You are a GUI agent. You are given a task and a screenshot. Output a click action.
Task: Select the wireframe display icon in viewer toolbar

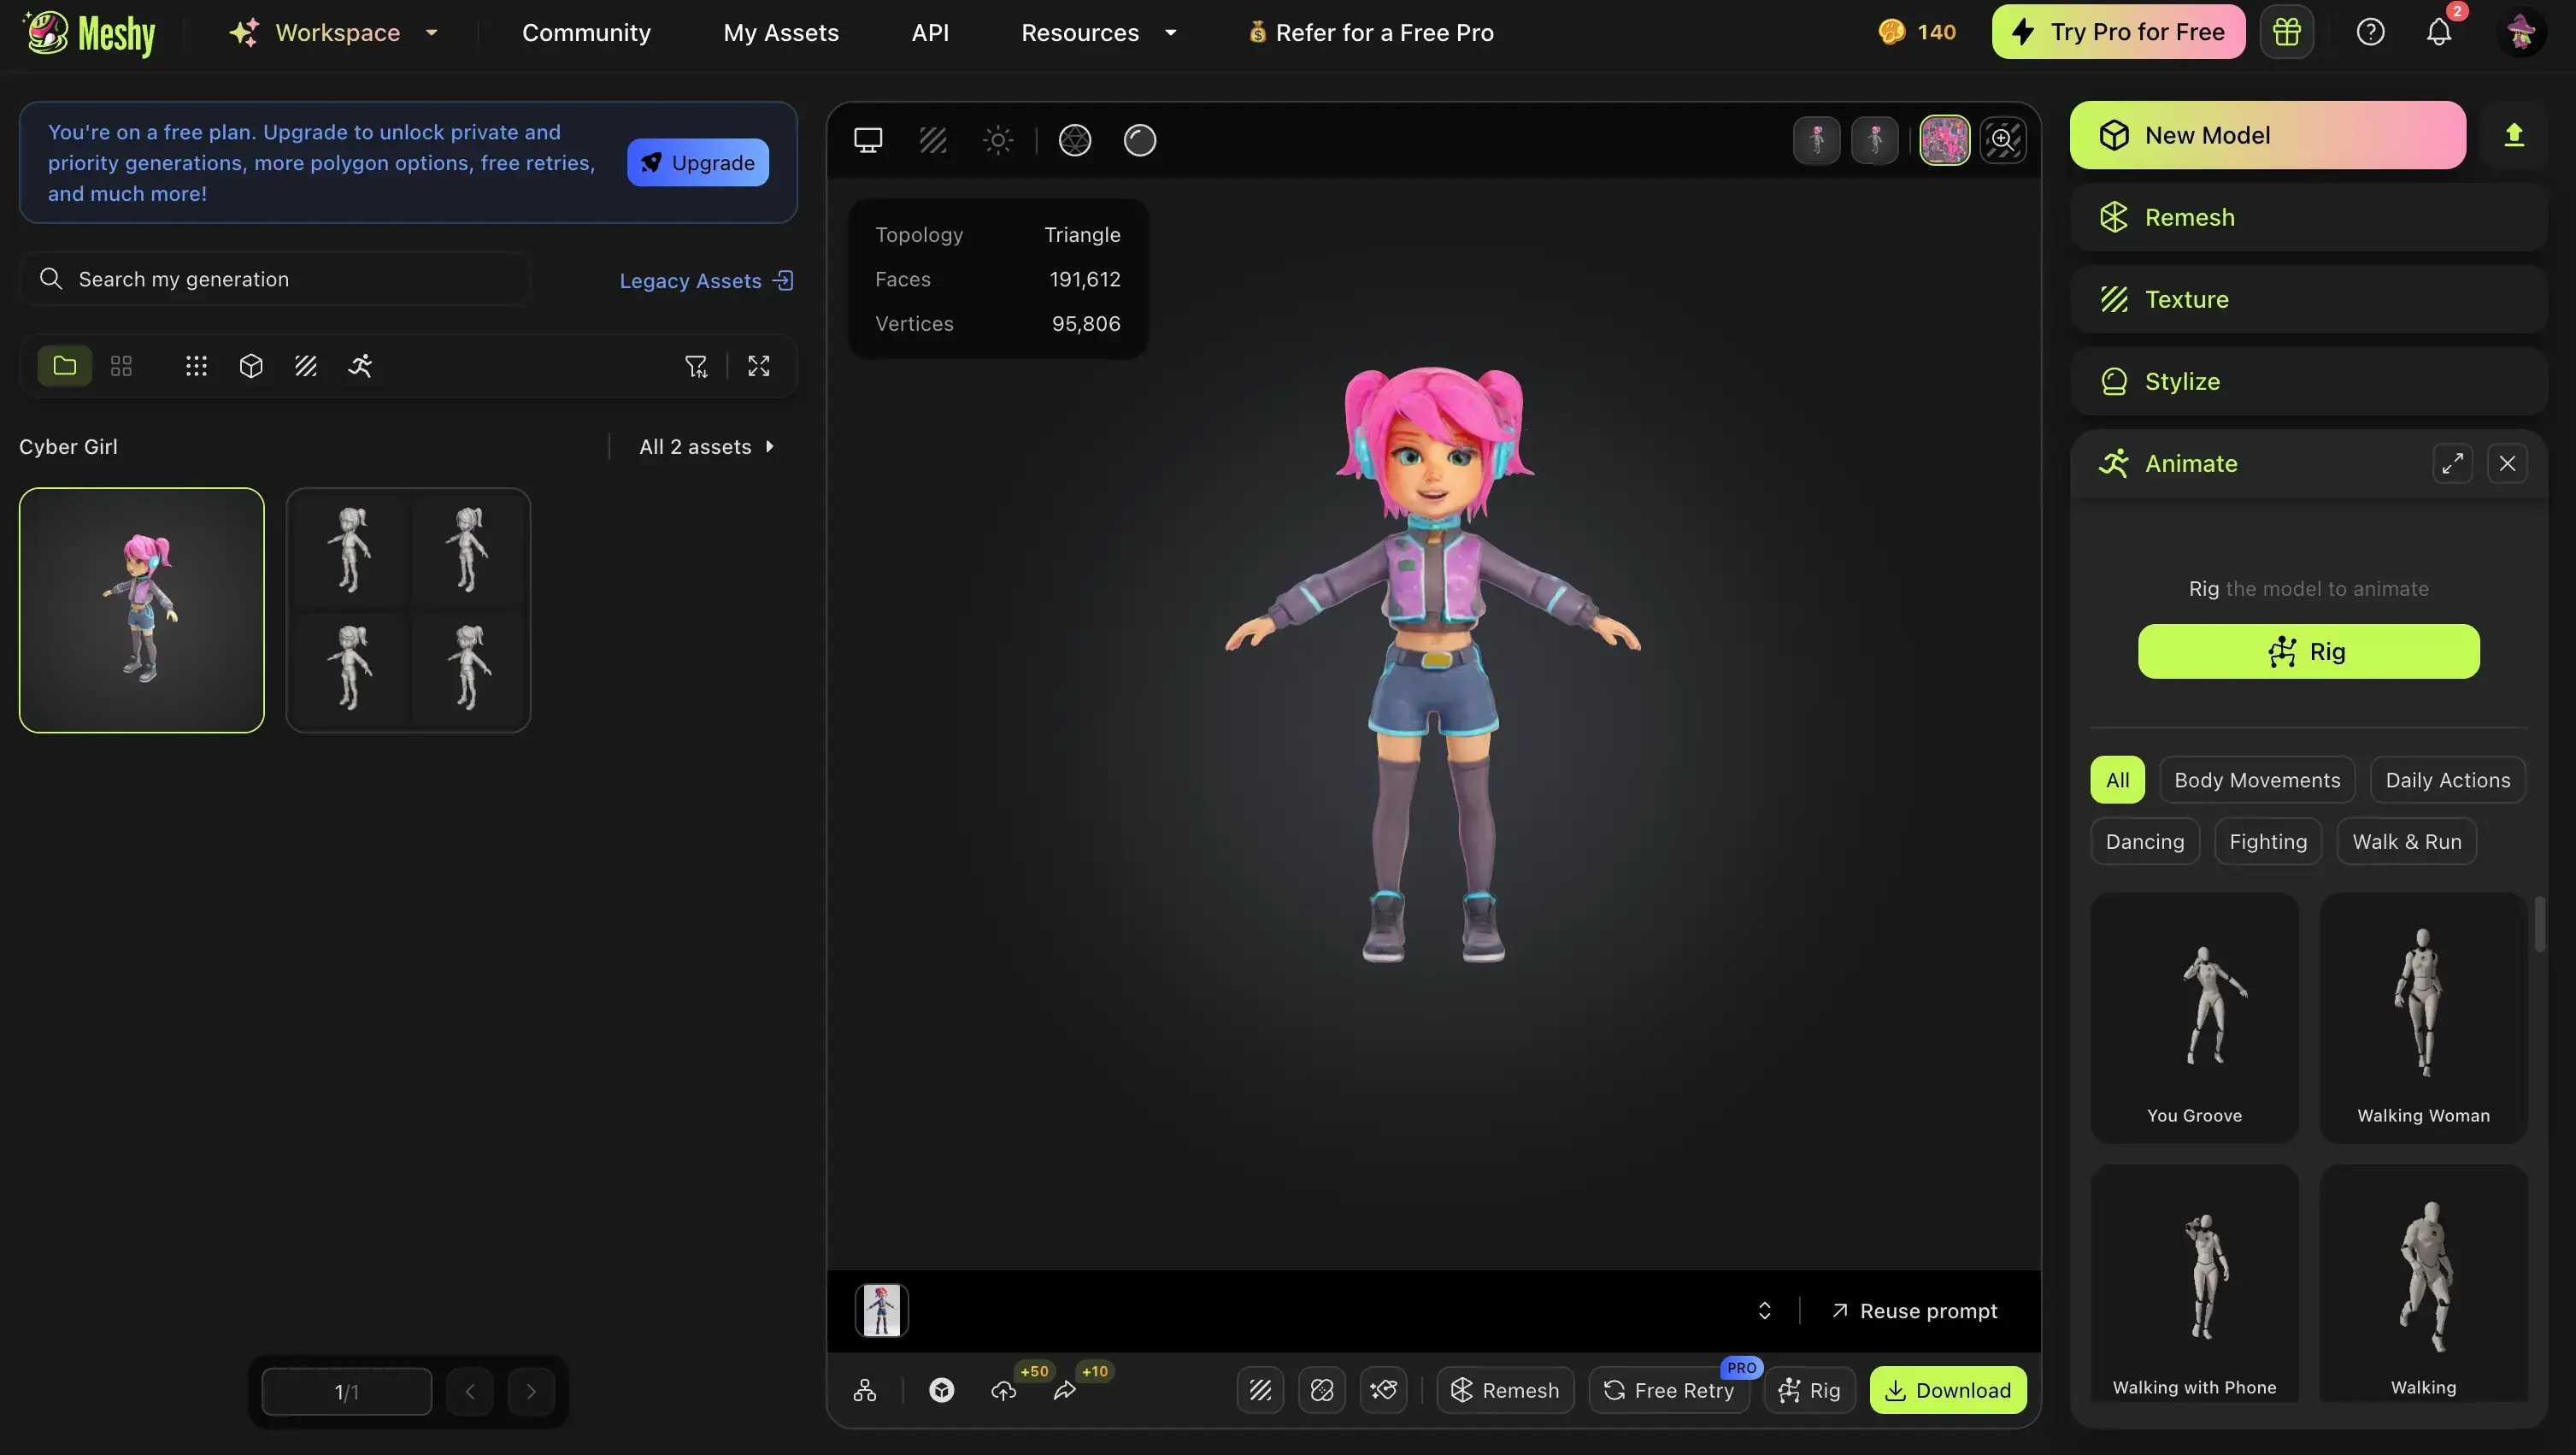click(x=932, y=140)
